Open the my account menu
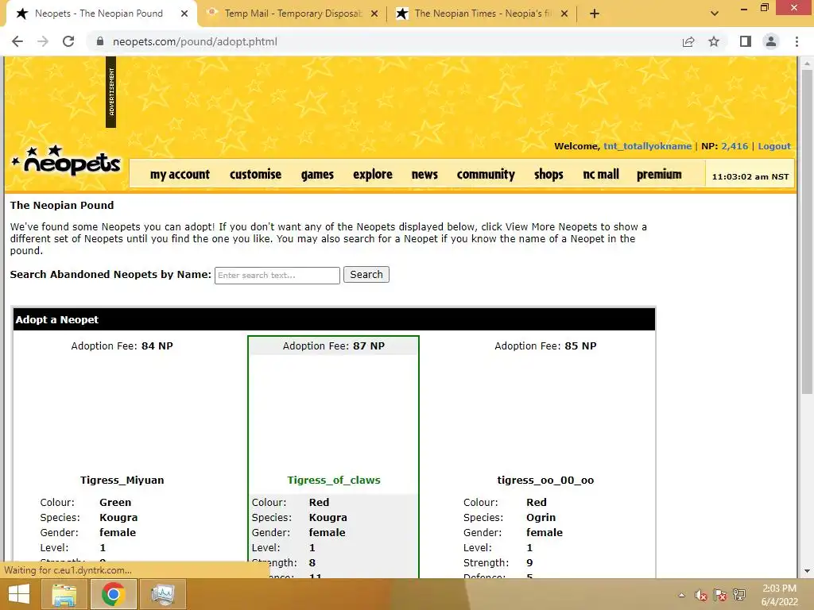 [180, 174]
